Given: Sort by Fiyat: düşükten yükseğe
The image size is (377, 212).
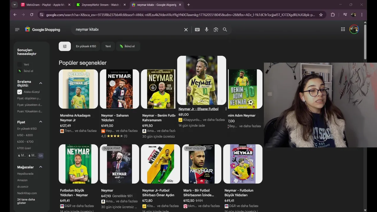Looking at the screenshot, I should (x=29, y=98).
